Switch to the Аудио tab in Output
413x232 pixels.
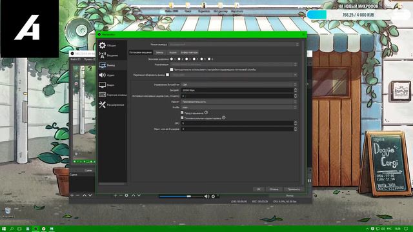[x=173, y=52]
